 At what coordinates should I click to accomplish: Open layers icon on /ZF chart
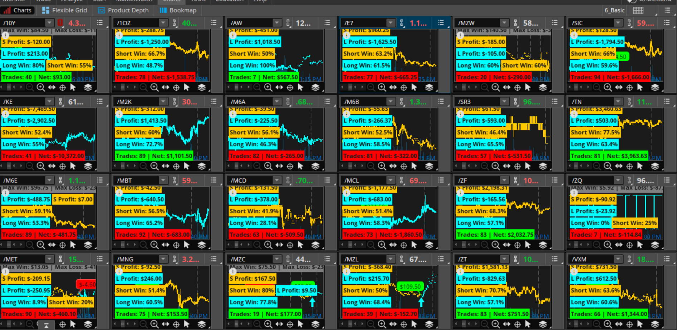click(543, 245)
